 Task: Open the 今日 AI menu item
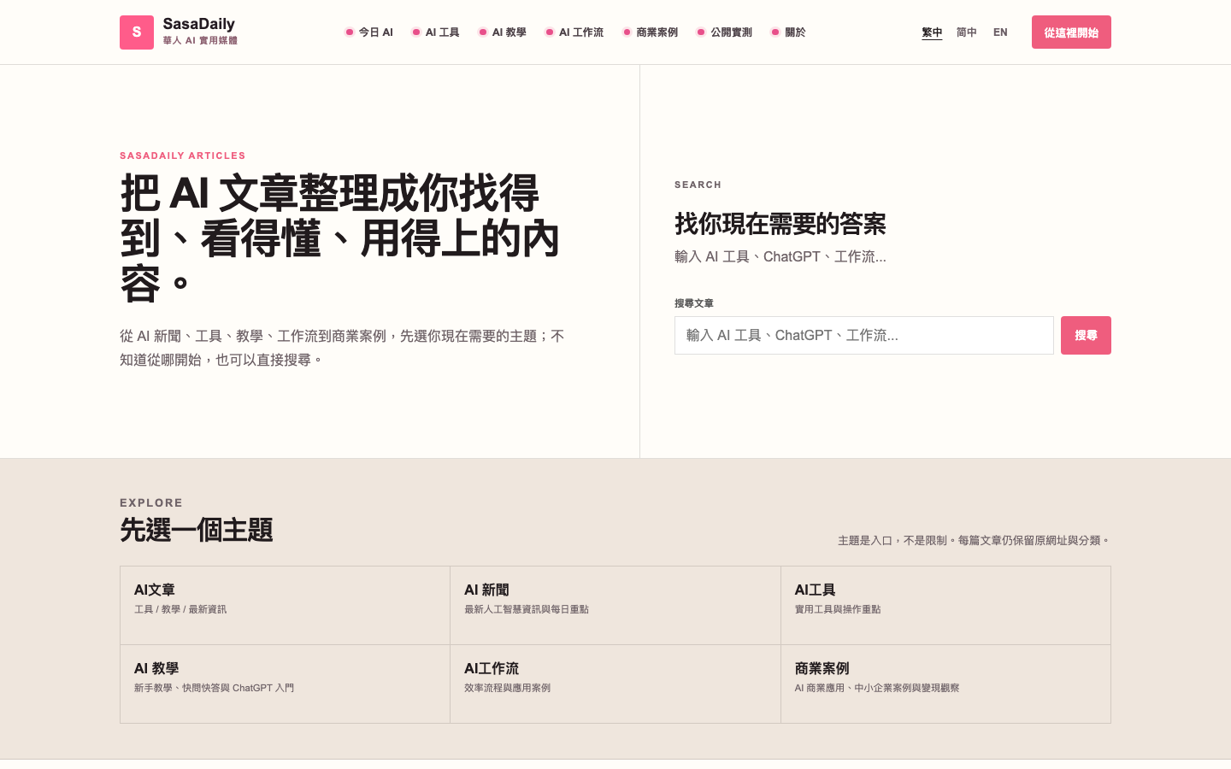(x=368, y=32)
